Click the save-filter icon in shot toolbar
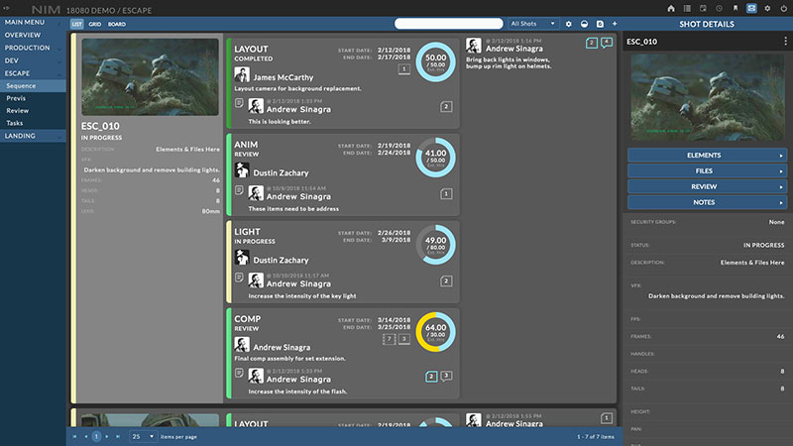Viewport: 793px width, 446px height. [x=600, y=24]
